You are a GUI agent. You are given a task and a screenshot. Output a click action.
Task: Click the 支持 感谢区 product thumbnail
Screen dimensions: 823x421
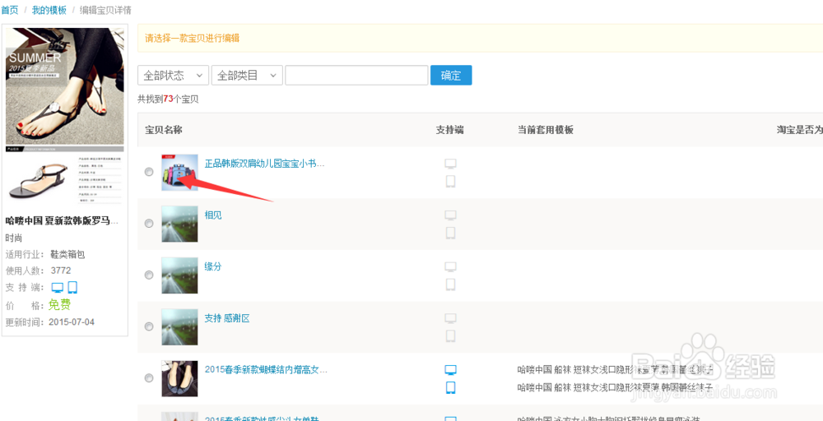tap(179, 326)
